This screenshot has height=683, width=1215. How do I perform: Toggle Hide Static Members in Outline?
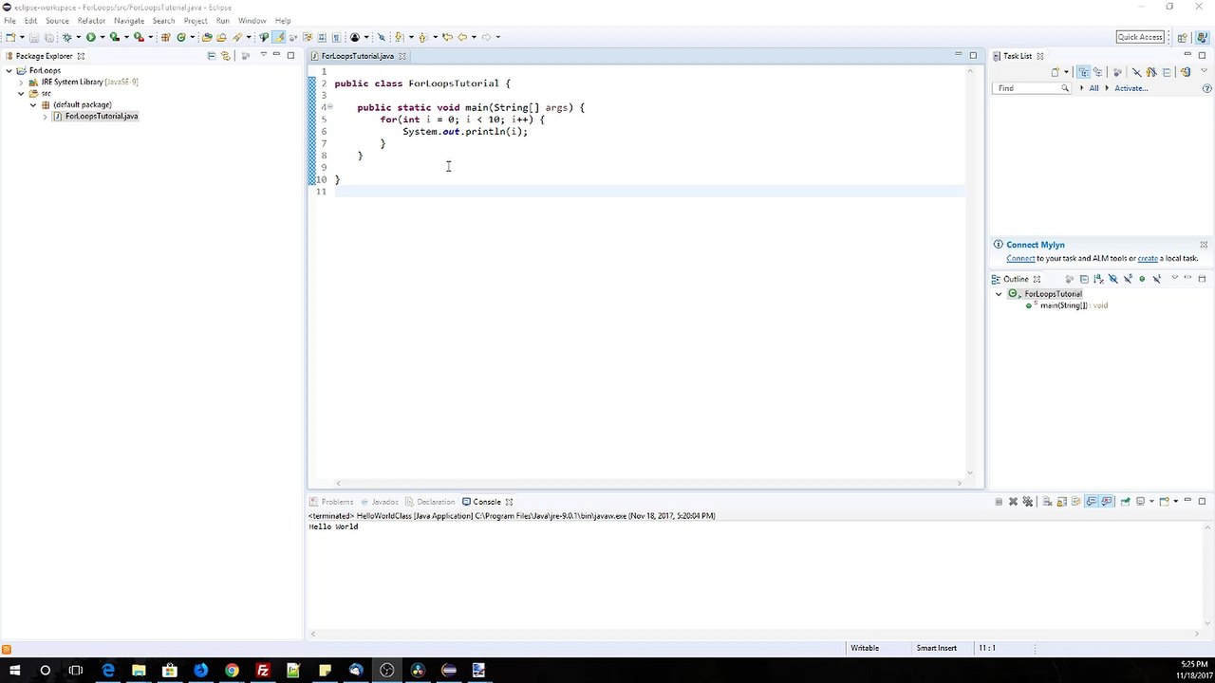click(1128, 279)
